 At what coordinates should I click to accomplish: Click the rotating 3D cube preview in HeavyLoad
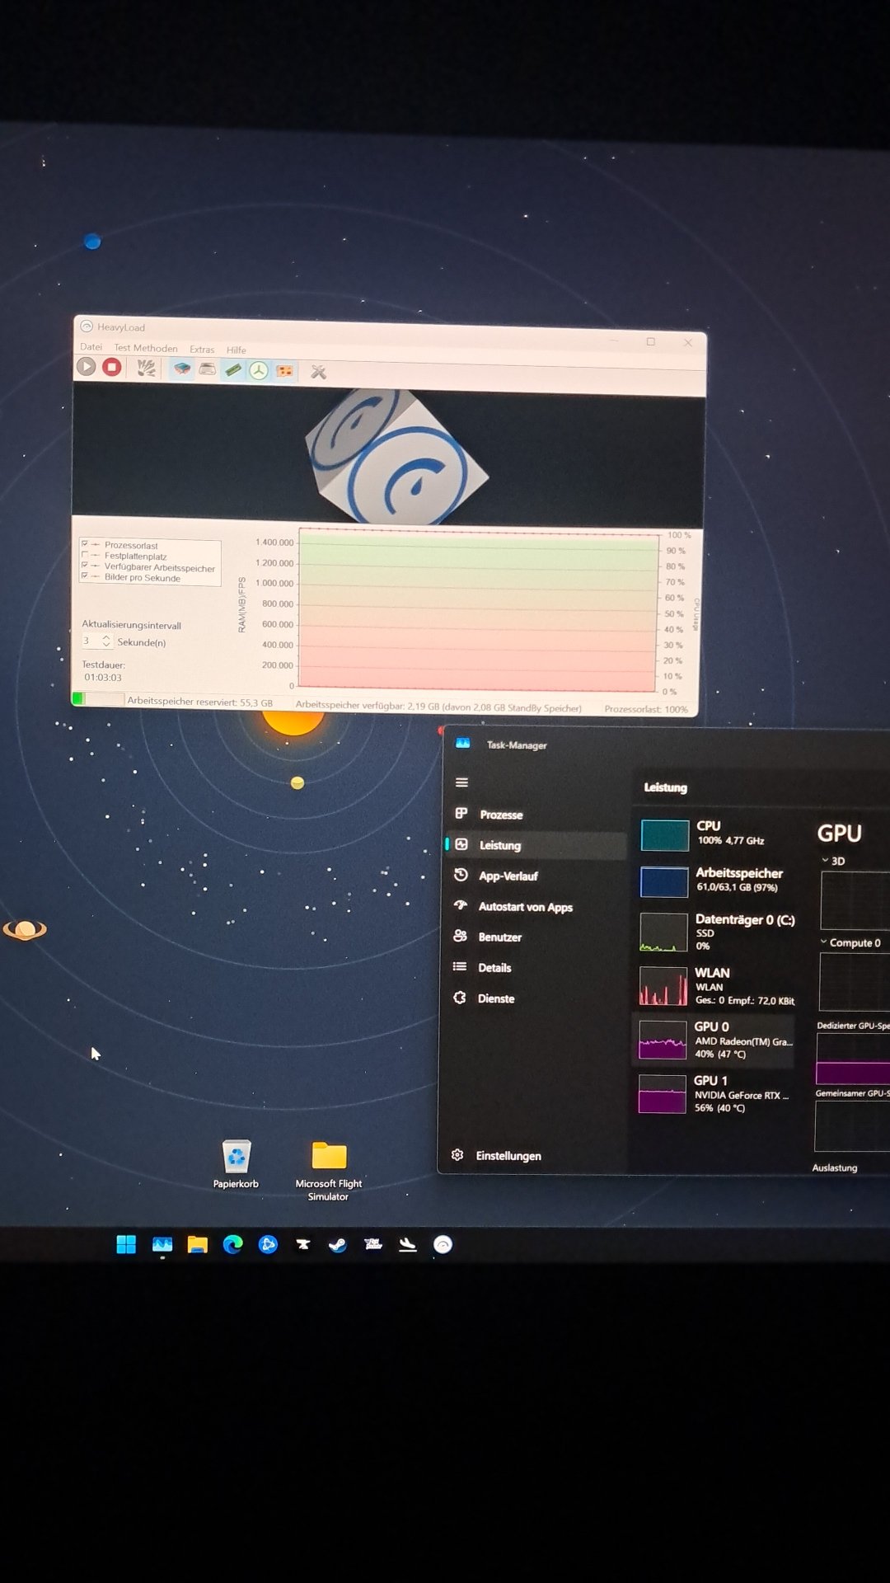pyautogui.click(x=396, y=457)
